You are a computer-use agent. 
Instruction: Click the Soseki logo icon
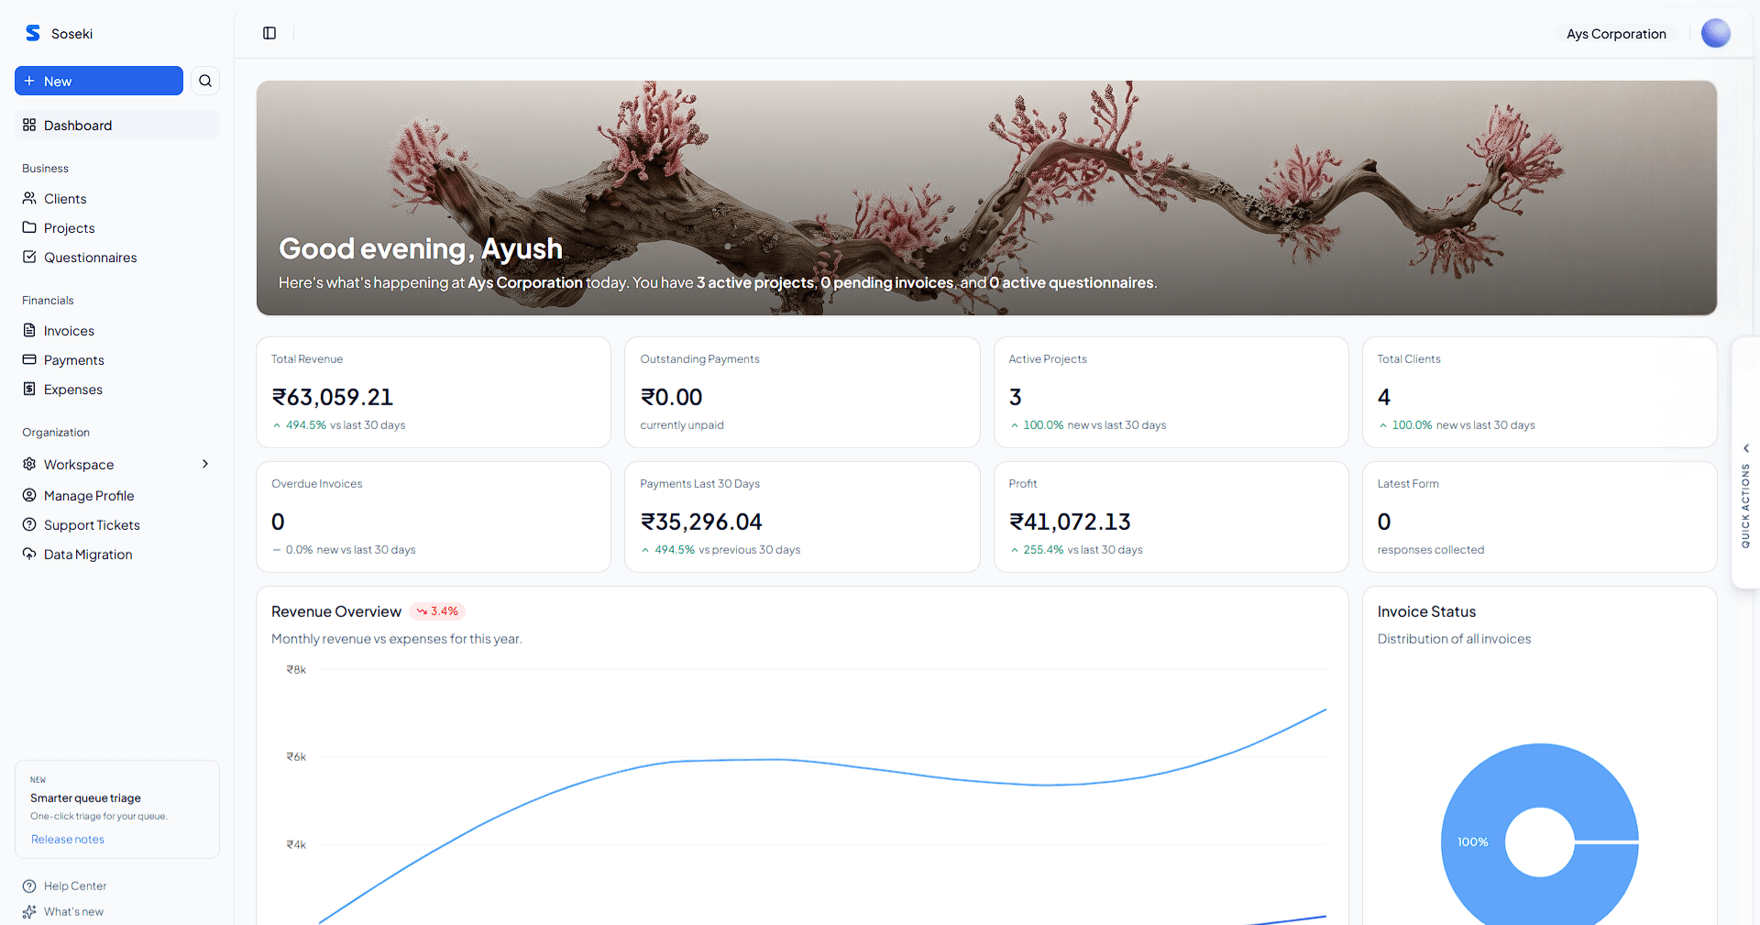(33, 33)
